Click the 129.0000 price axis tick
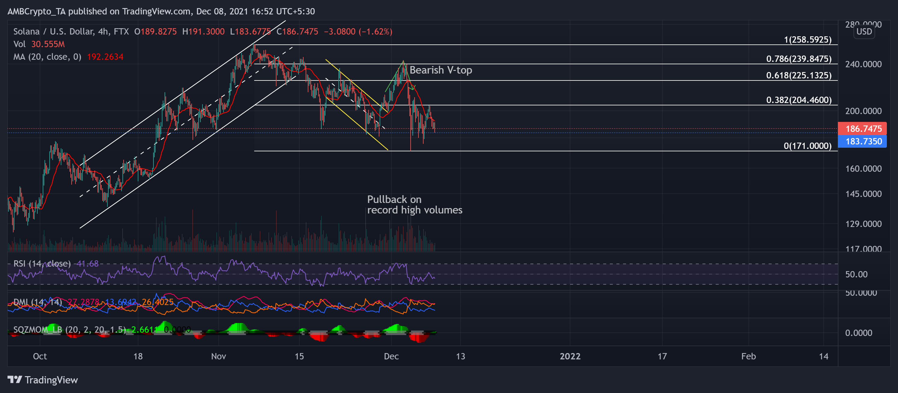 pyautogui.click(x=863, y=224)
